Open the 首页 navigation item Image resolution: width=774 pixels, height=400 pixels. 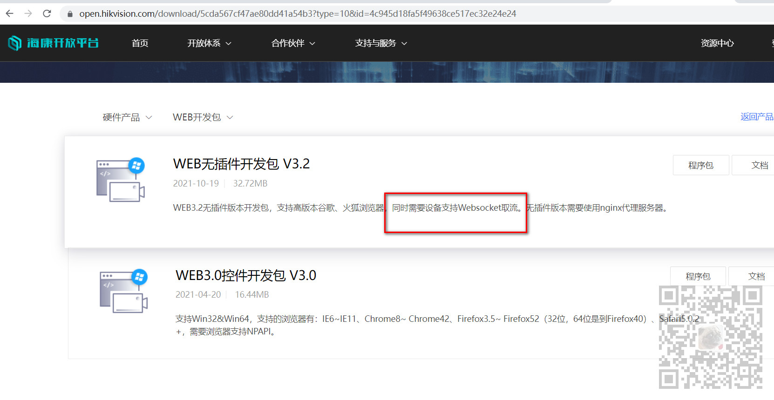tap(140, 43)
